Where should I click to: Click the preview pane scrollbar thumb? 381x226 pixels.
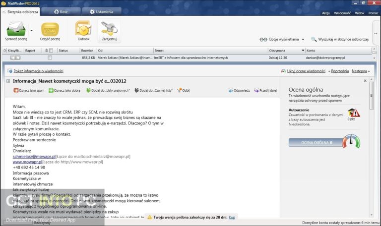pos(371,95)
